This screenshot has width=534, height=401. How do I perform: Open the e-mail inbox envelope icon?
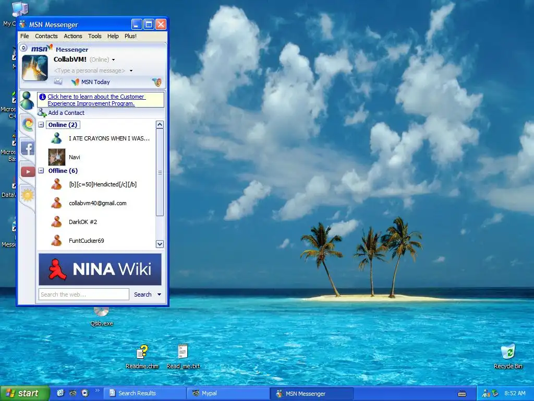pyautogui.click(x=58, y=81)
